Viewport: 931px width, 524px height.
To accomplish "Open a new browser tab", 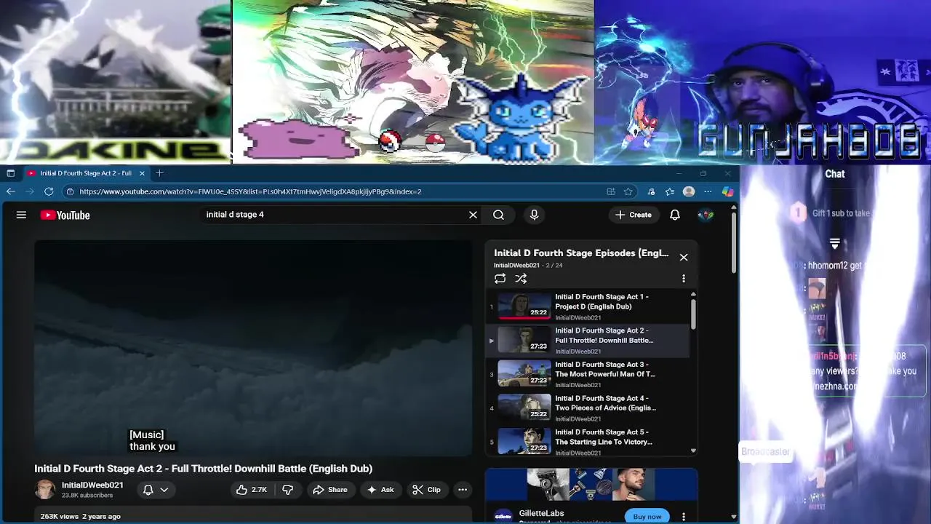I will pos(159,173).
